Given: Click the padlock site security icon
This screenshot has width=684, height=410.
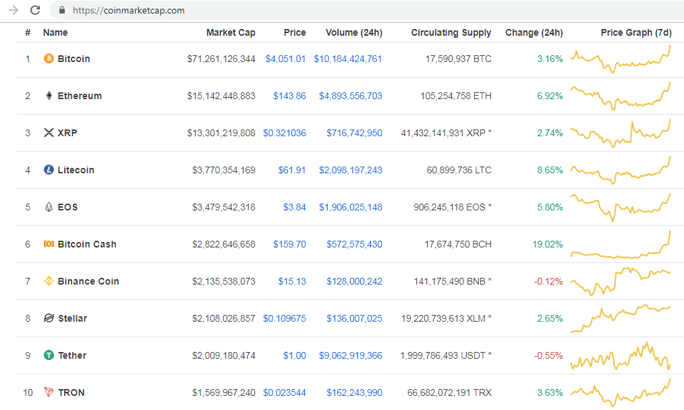Looking at the screenshot, I should tap(62, 10).
